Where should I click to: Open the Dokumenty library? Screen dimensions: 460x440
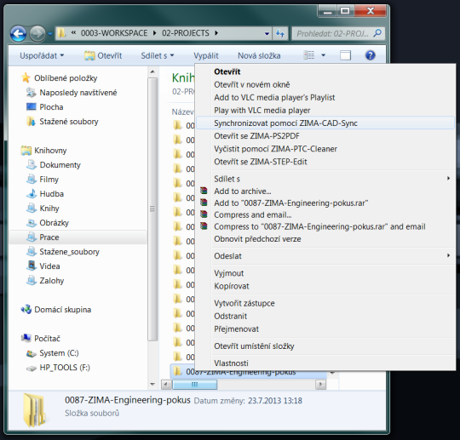[x=54, y=165]
